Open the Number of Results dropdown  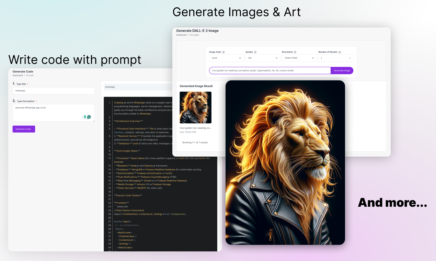(336, 58)
